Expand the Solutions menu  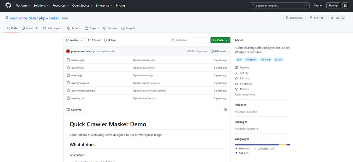(41, 5)
